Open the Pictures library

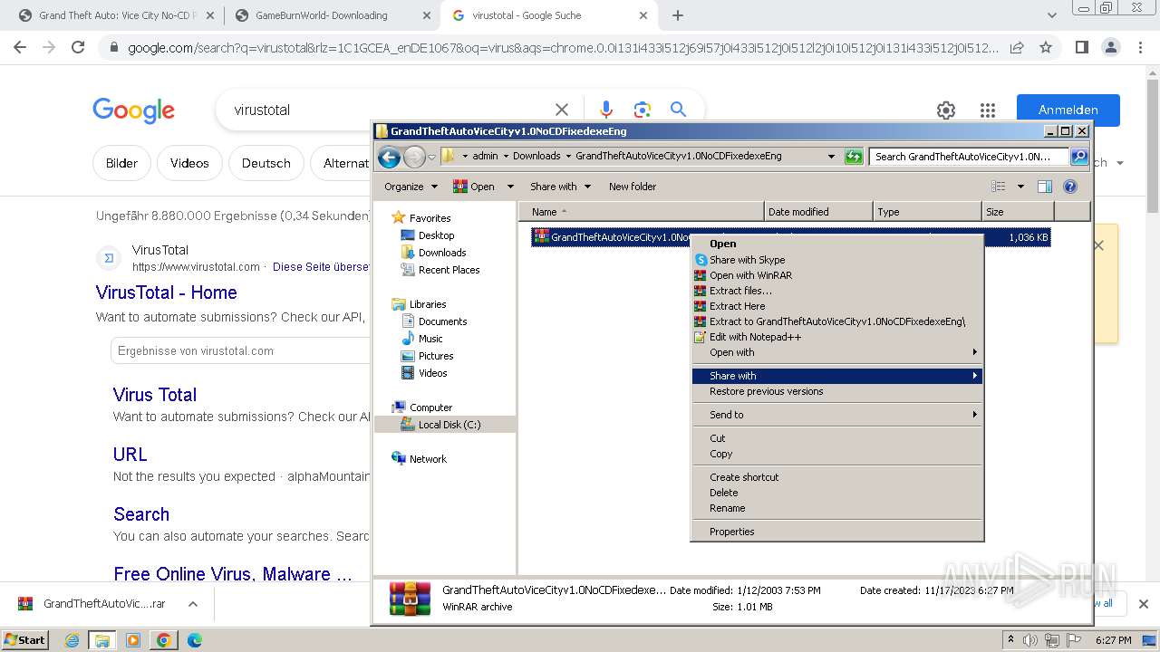point(436,356)
